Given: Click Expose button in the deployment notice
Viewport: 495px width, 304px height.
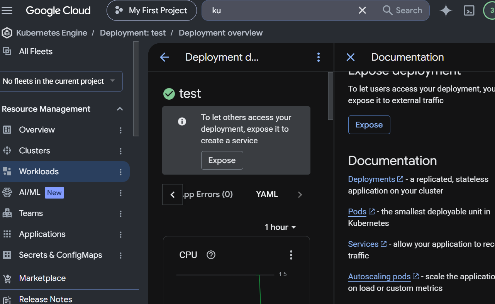Looking at the screenshot, I should click(x=222, y=160).
